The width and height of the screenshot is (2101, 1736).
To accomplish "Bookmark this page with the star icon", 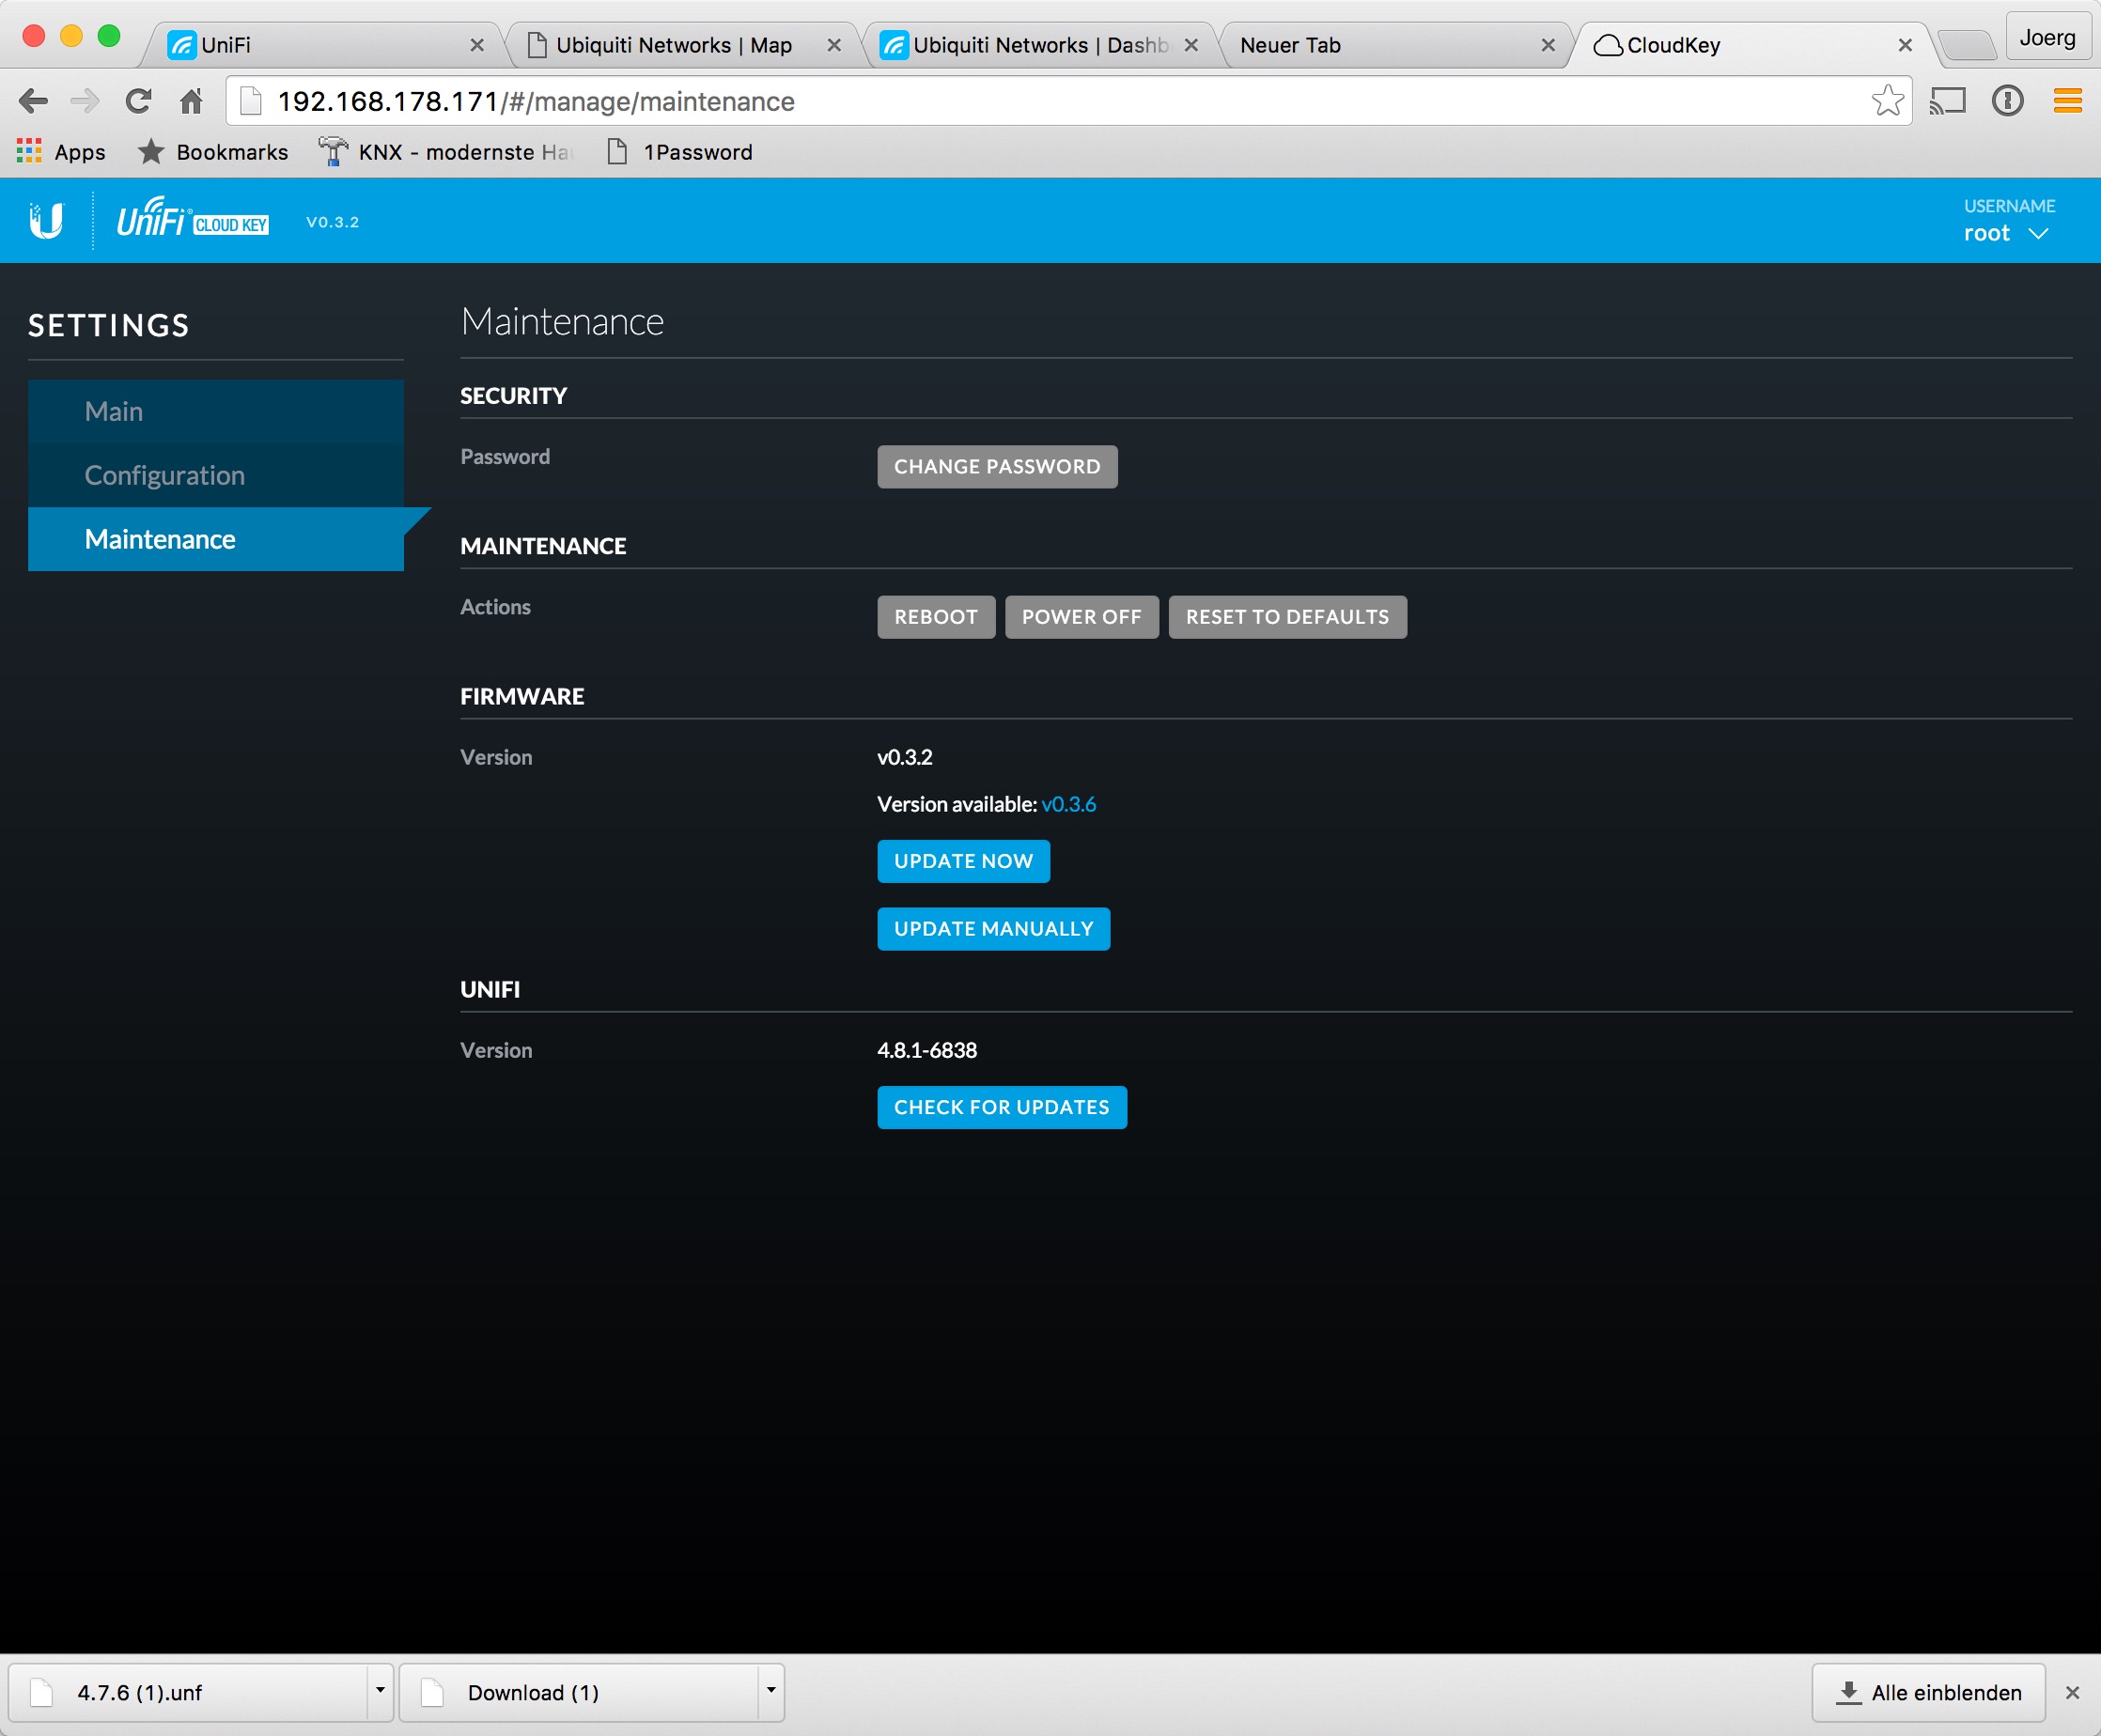I will 1888,100.
